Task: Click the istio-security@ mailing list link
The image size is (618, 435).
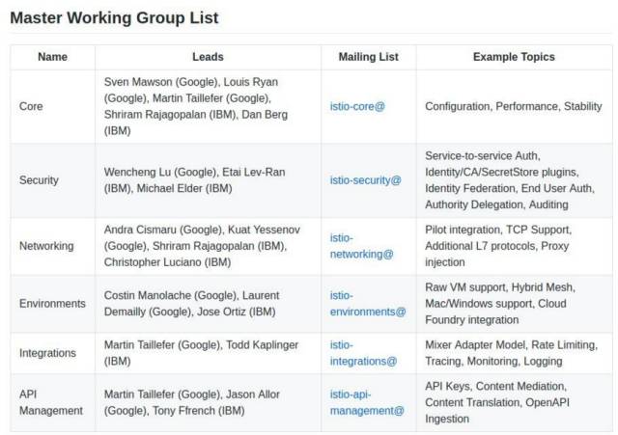Action: [x=365, y=180]
